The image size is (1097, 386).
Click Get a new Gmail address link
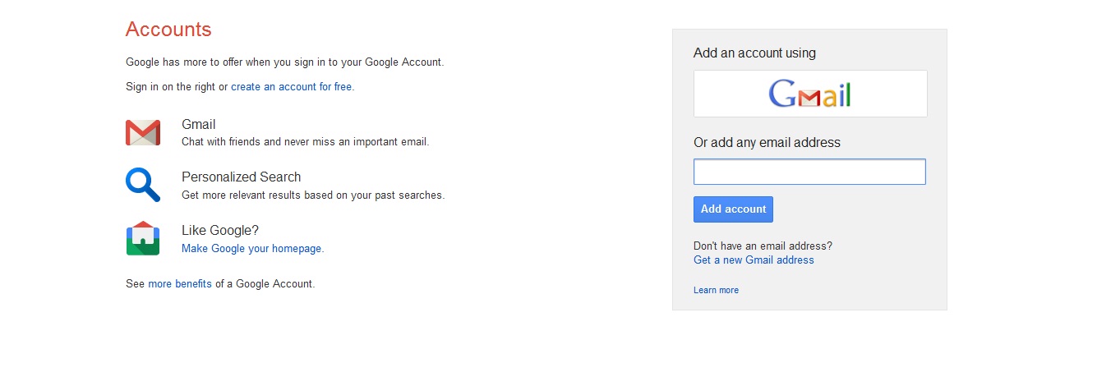pyautogui.click(x=754, y=260)
